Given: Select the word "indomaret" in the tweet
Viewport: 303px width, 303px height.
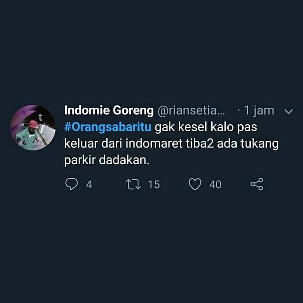Looking at the screenshot, I should coord(154,144).
